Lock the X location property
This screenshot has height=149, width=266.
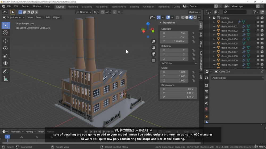194,33
